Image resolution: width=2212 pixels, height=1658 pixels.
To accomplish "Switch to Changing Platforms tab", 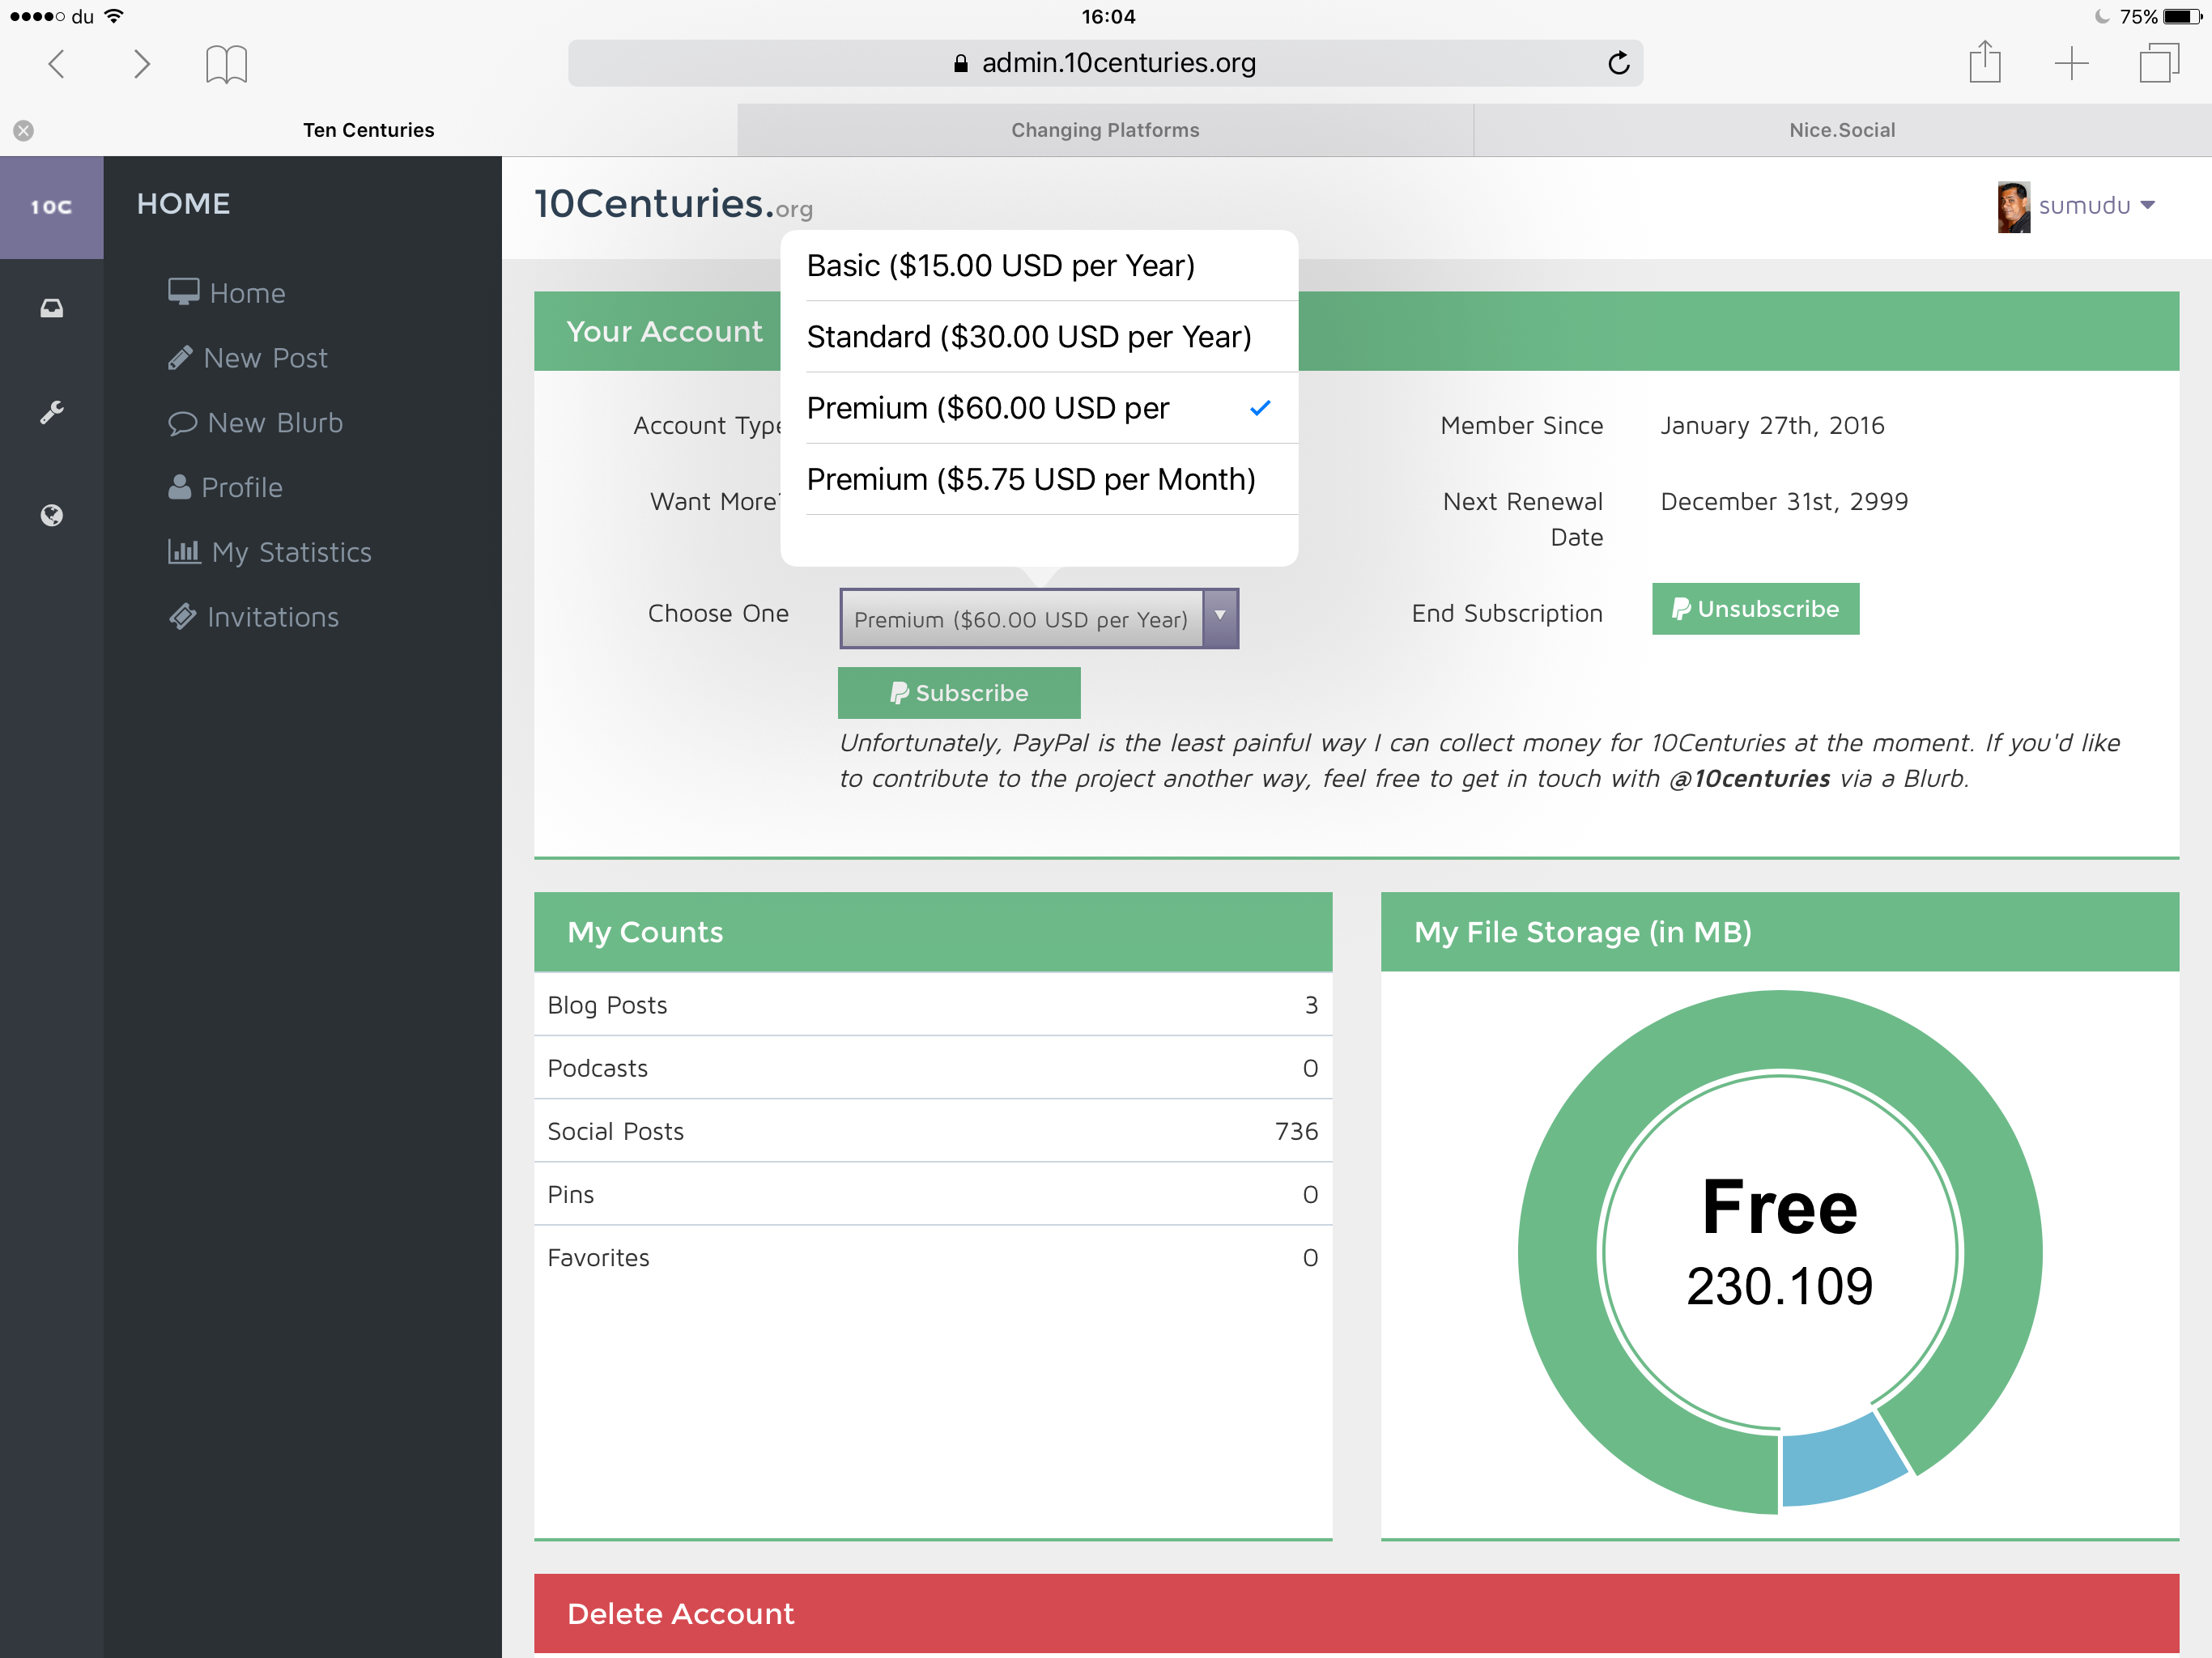I will point(1104,130).
